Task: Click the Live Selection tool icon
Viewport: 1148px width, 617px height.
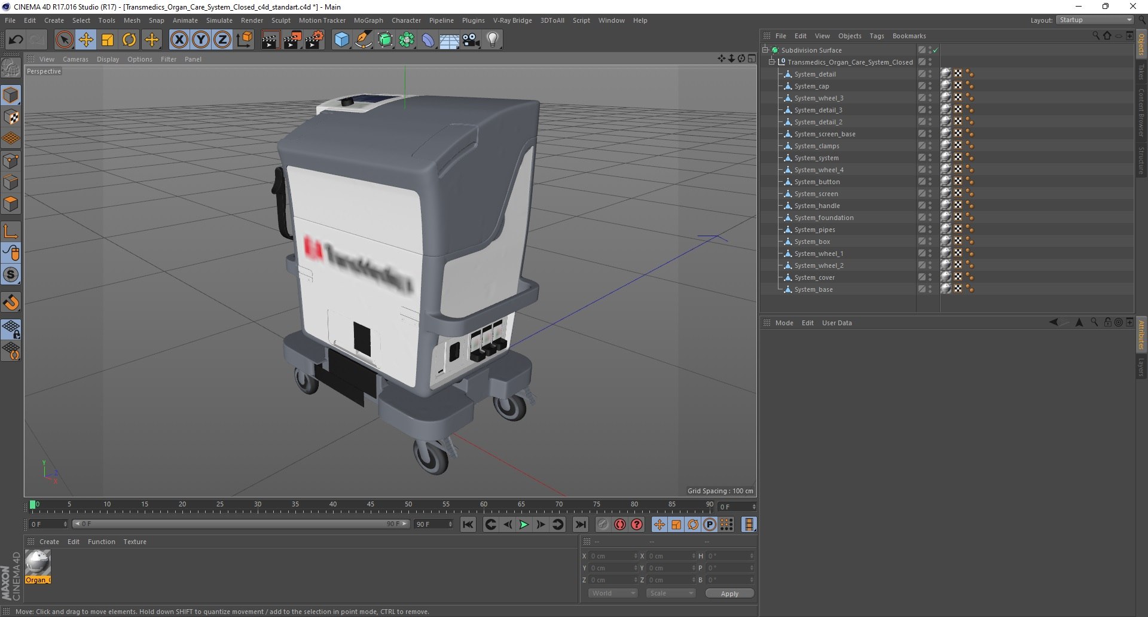Action: click(64, 40)
